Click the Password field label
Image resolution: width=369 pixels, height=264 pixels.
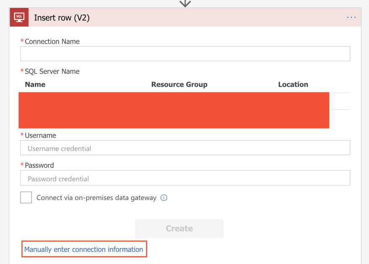(x=39, y=165)
